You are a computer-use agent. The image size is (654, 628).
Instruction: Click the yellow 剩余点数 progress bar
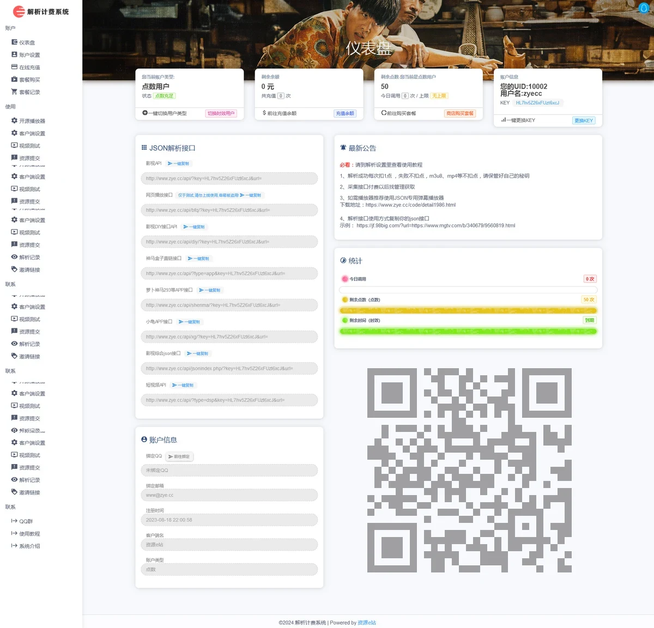click(x=468, y=310)
